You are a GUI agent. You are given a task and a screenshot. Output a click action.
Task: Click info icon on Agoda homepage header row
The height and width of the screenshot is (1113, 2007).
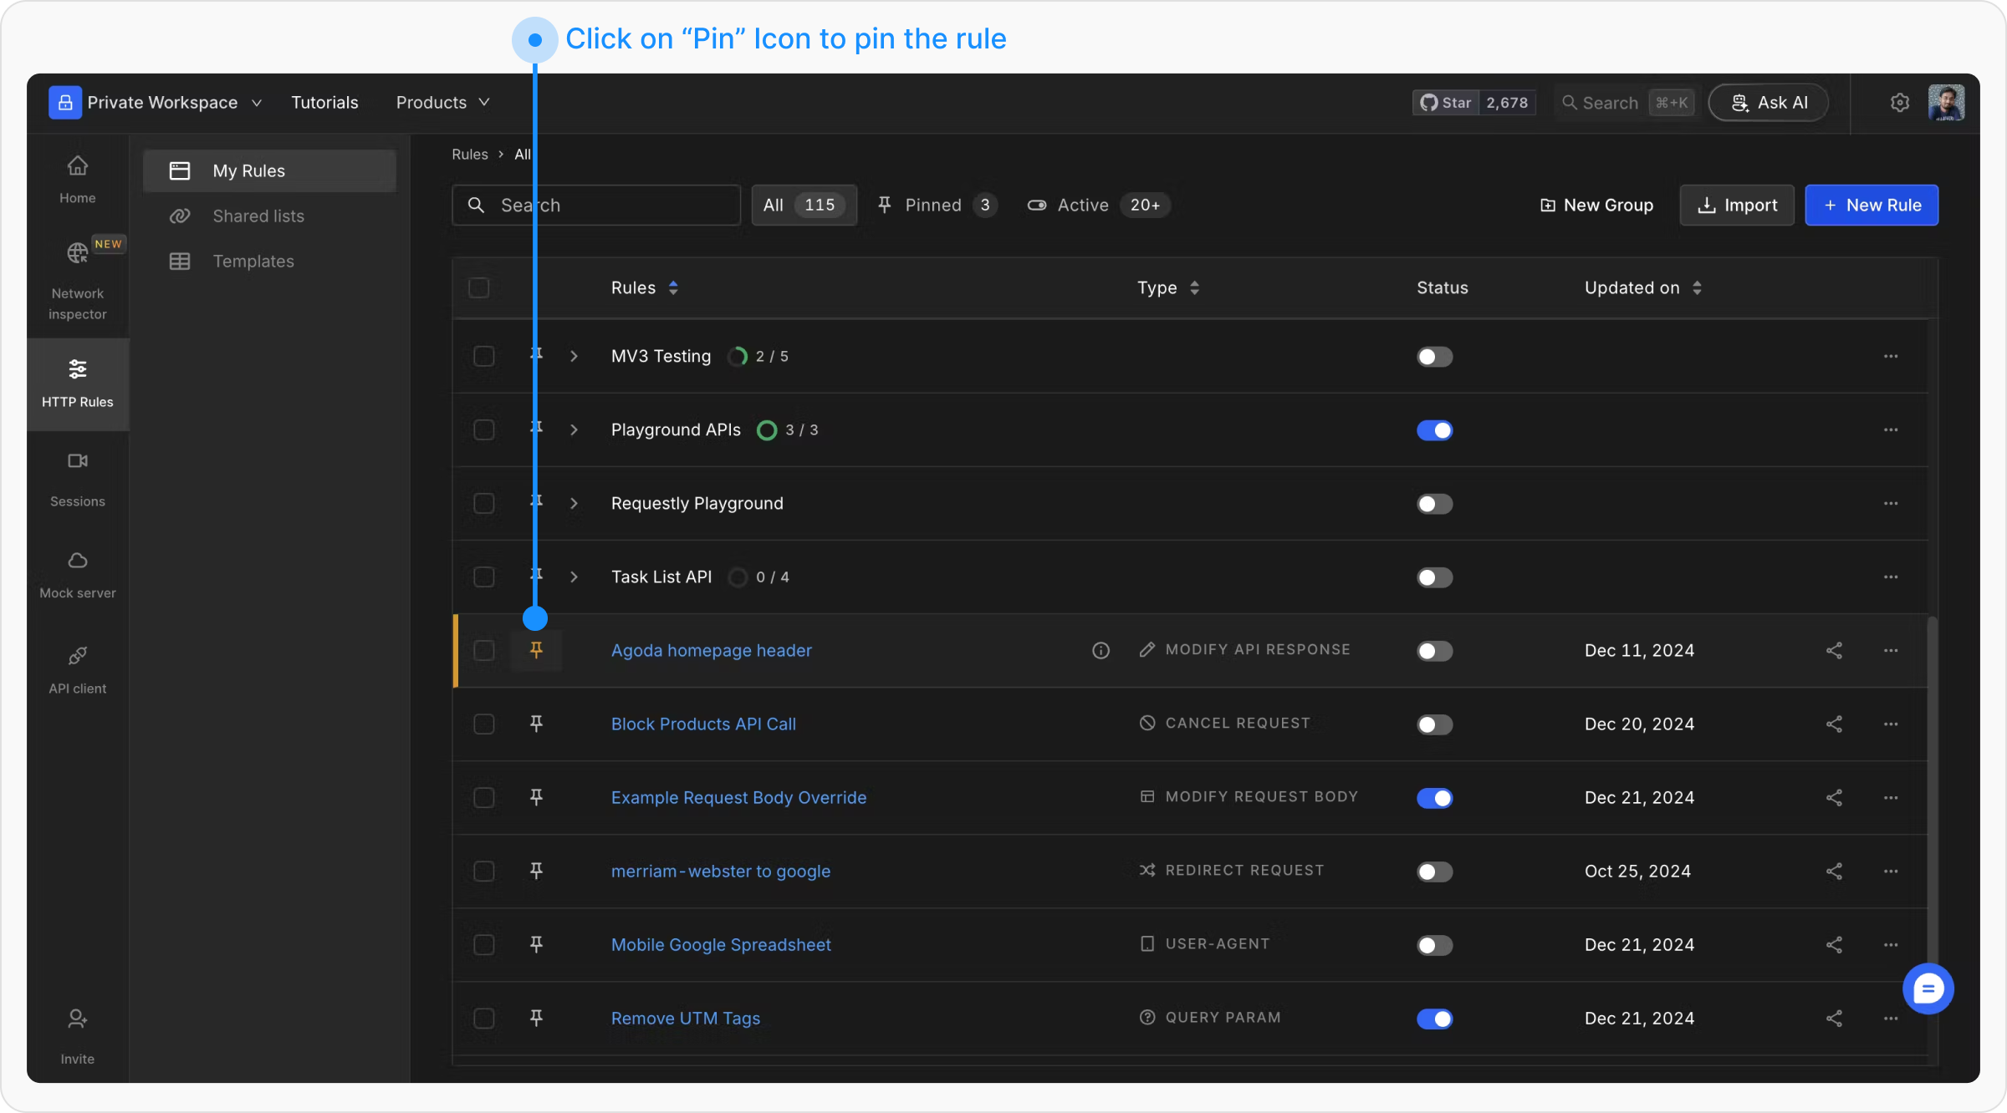coord(1101,650)
